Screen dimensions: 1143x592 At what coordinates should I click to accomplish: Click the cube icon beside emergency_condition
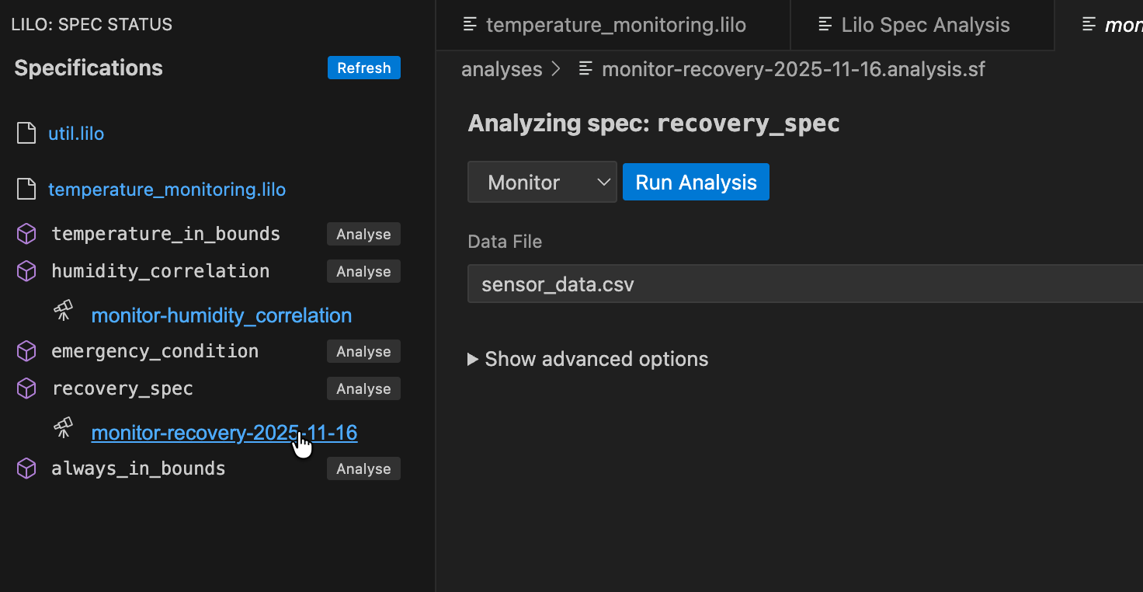point(26,351)
